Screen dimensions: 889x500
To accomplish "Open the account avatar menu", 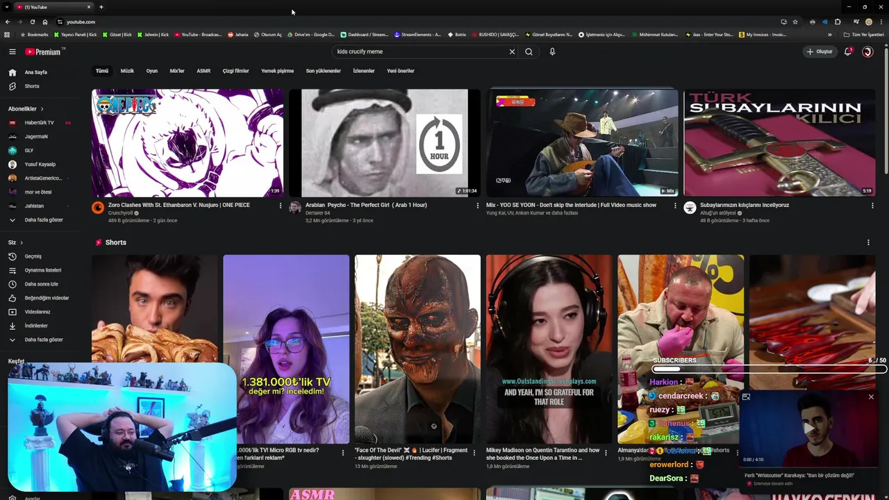I will (867, 51).
